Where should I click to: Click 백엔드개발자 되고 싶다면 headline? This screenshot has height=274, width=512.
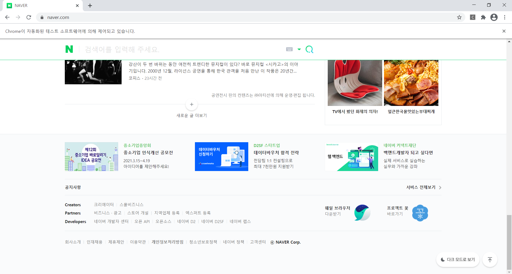[408, 153]
